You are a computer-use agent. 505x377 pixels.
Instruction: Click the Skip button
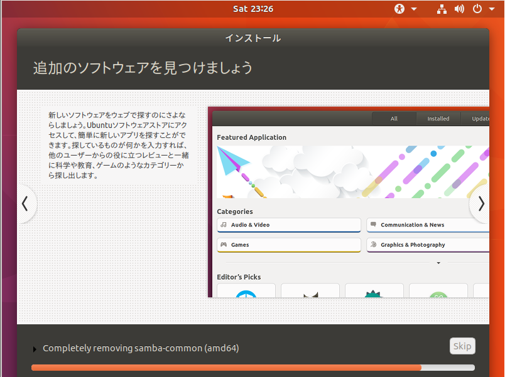point(462,346)
